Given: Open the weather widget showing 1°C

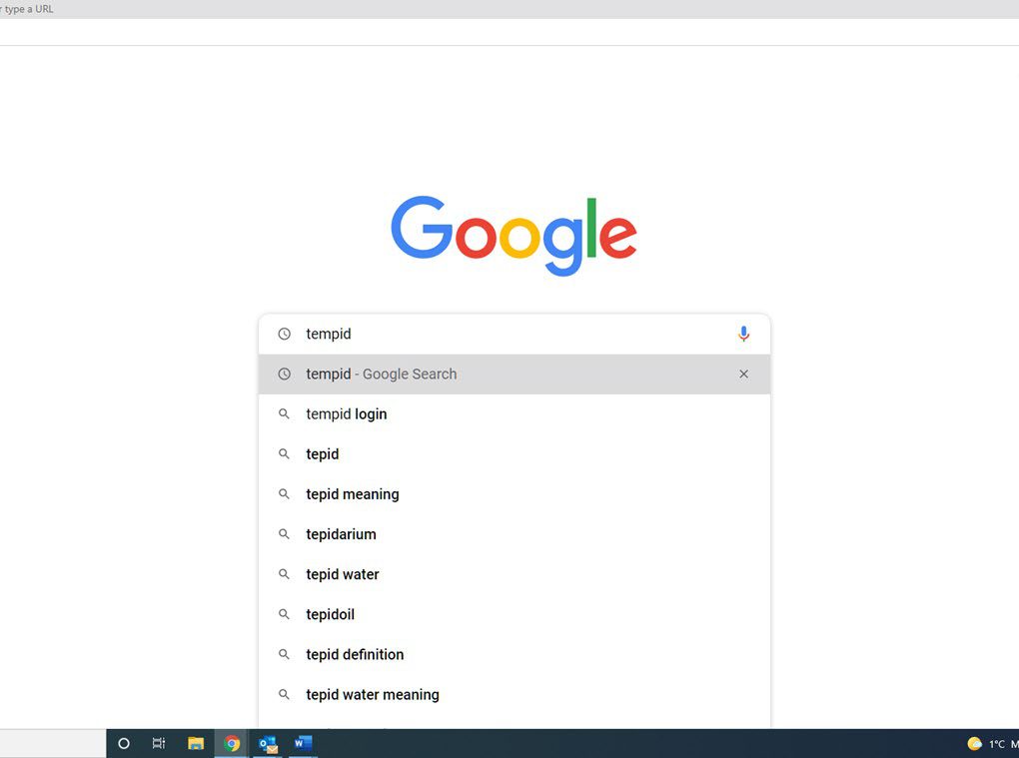Looking at the screenshot, I should tap(986, 744).
